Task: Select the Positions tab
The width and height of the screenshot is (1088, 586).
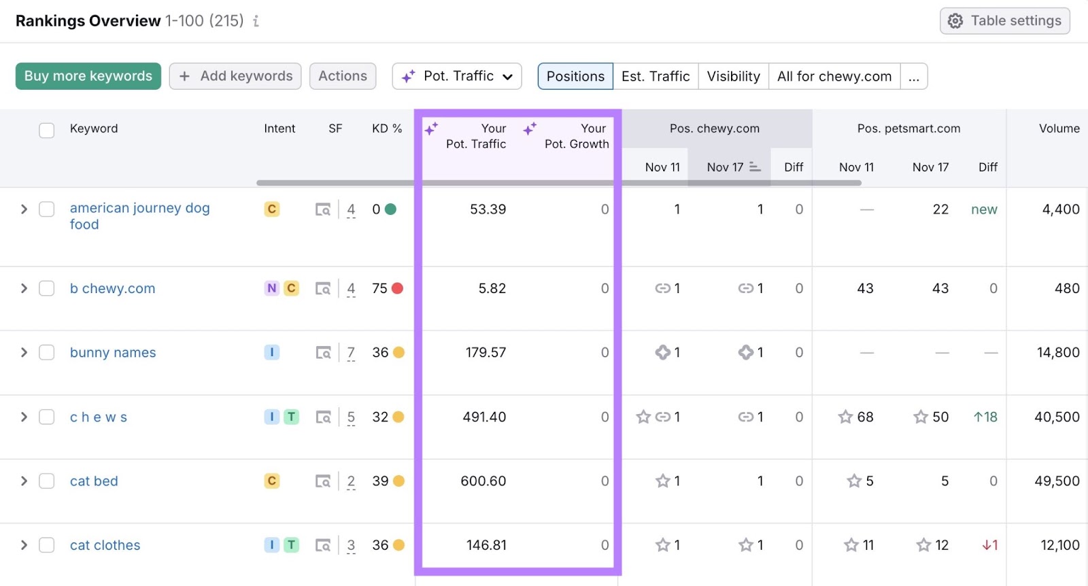Action: [x=575, y=76]
